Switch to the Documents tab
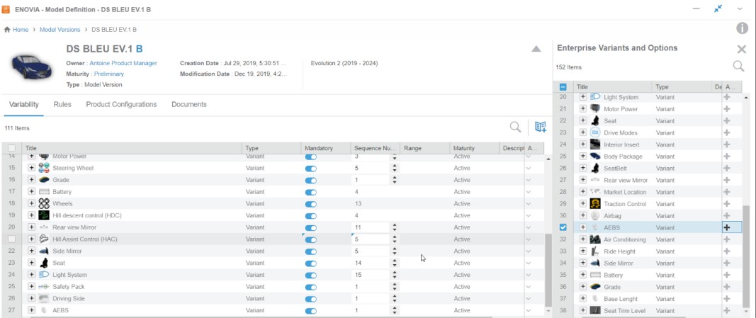 coord(189,104)
